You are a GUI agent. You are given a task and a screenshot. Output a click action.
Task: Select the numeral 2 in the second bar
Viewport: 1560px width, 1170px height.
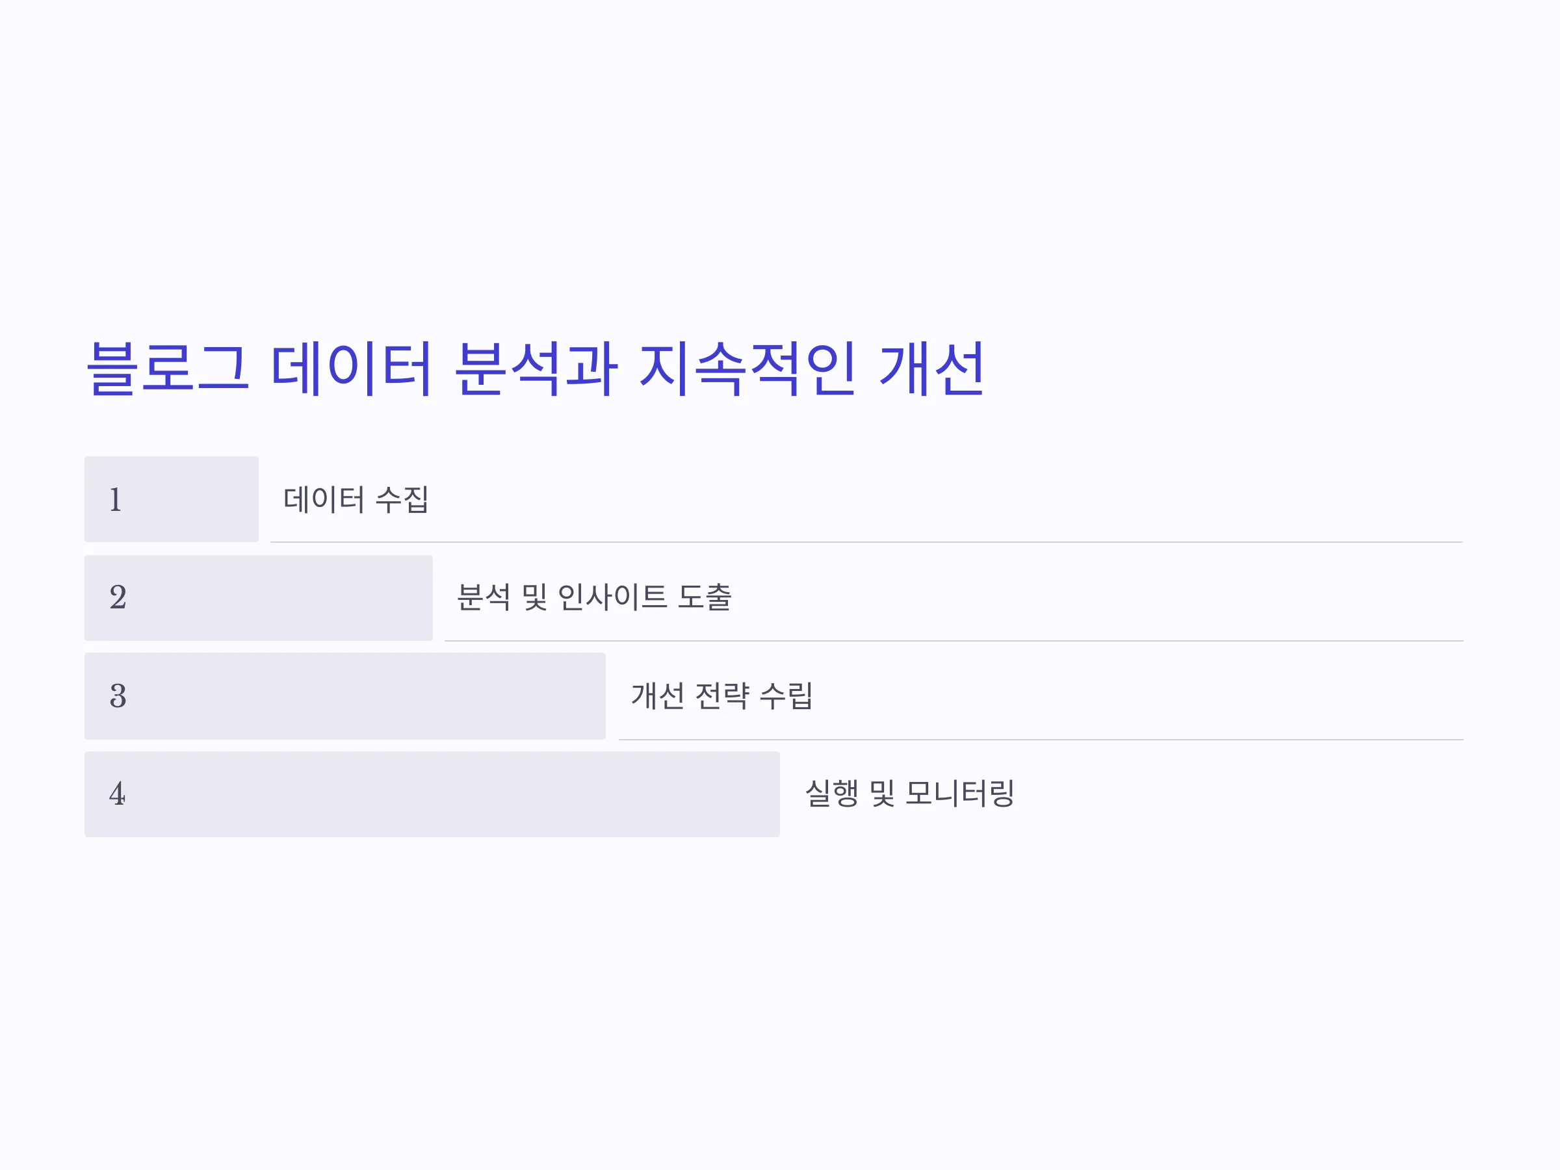(118, 598)
